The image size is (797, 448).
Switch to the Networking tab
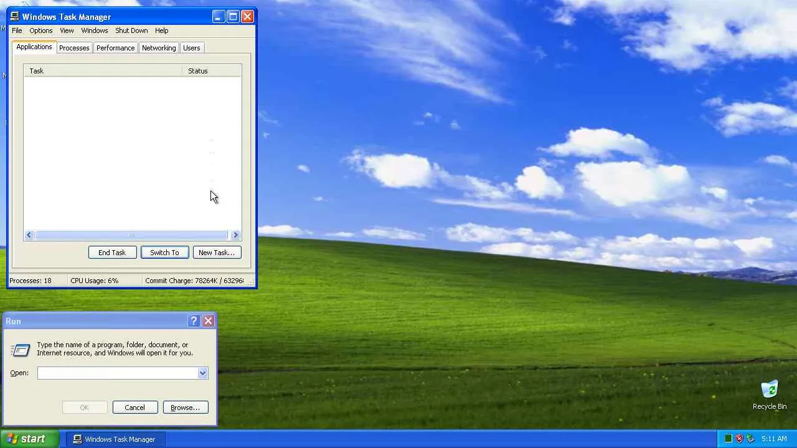pyautogui.click(x=159, y=48)
